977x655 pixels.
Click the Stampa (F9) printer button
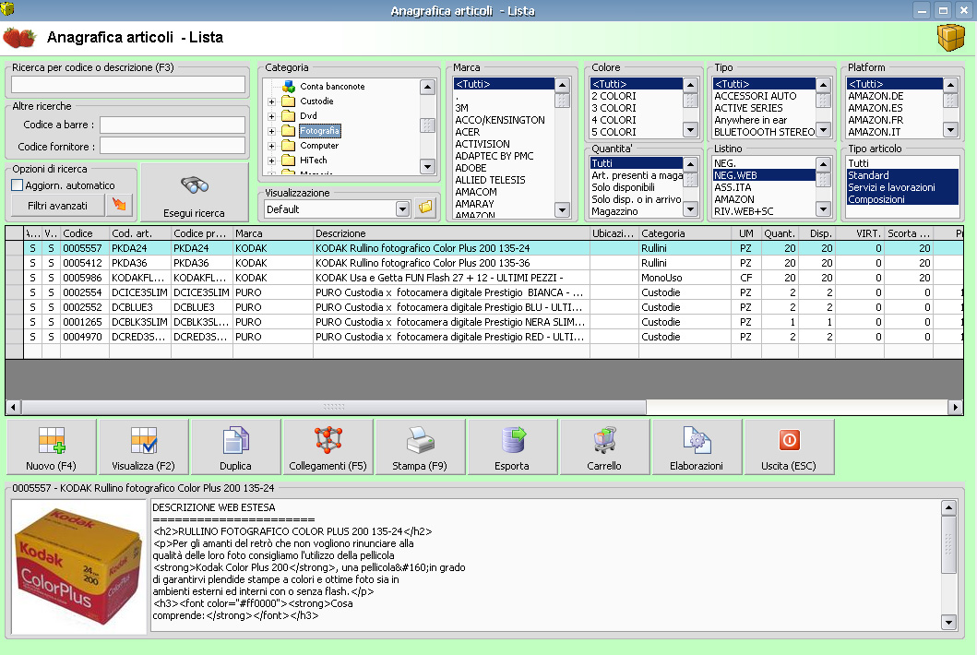(420, 447)
